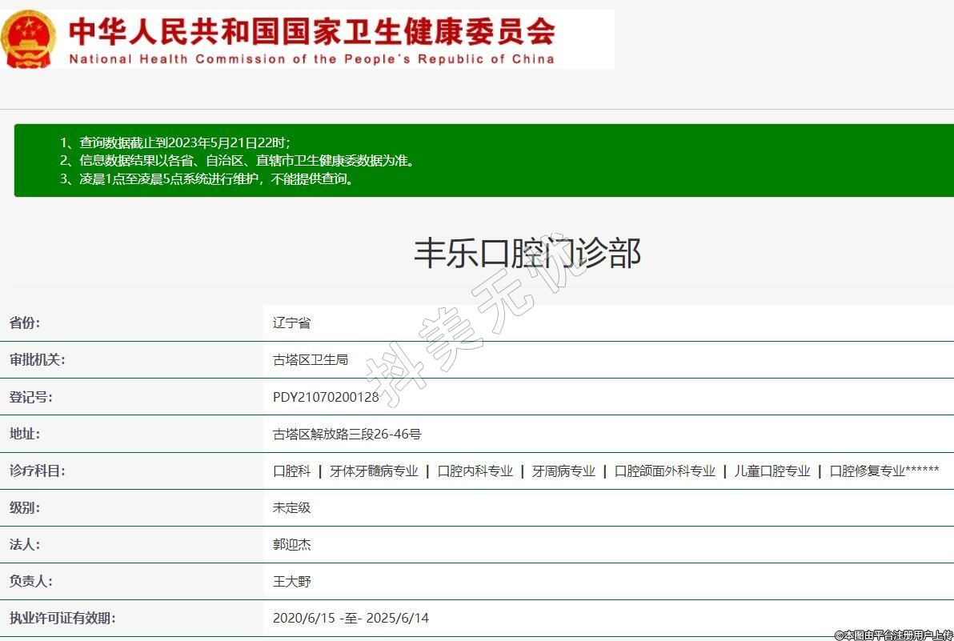Click the address 古塔区解放路三段26-46号
Viewport: 954px width, 641px height.
click(347, 435)
